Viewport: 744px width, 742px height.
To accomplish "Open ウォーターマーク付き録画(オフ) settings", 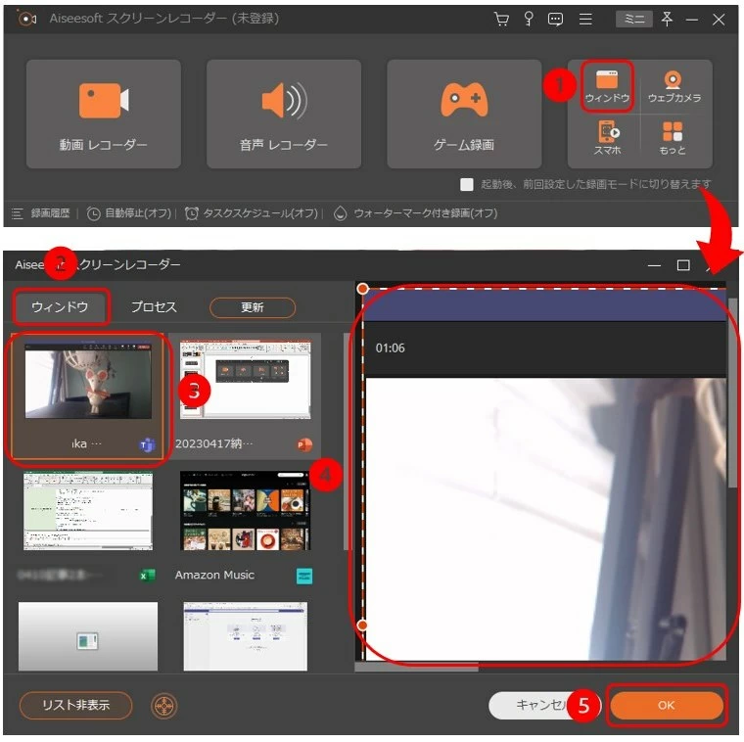I will click(416, 213).
